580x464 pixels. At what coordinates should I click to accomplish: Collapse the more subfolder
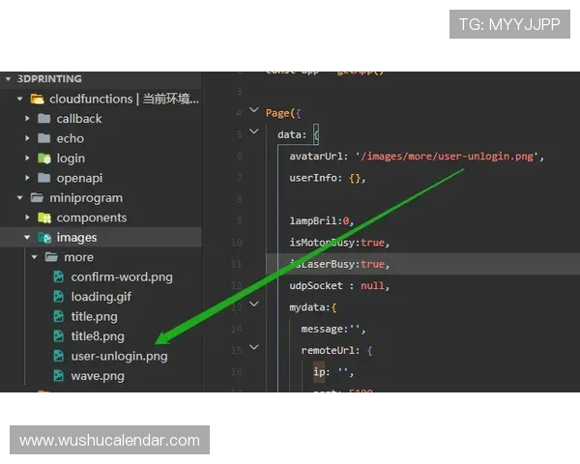tap(36, 257)
